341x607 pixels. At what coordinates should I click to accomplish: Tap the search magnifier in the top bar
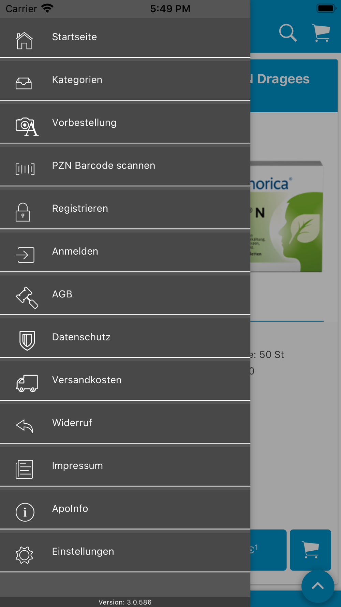click(x=288, y=33)
